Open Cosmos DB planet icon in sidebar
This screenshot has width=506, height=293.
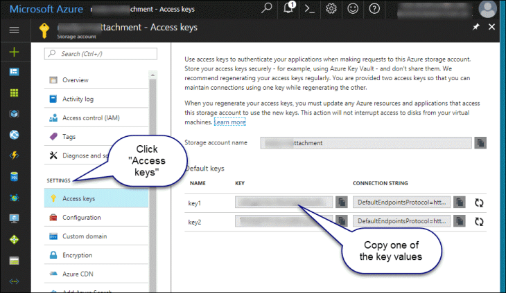click(14, 198)
